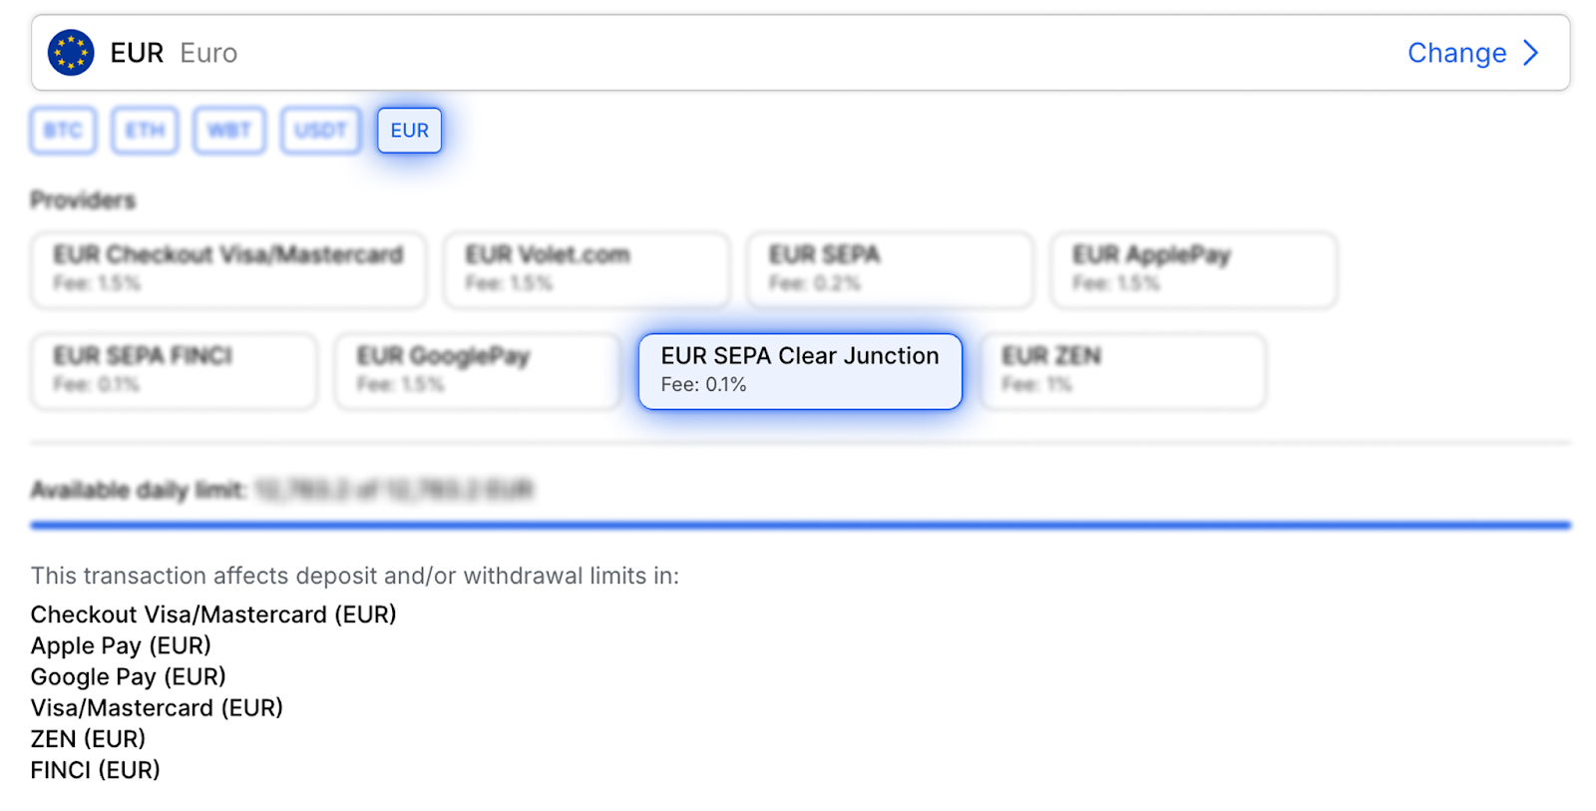Pick the EUR ZEN provider card
The height and width of the screenshot is (811, 1596).
click(1123, 371)
